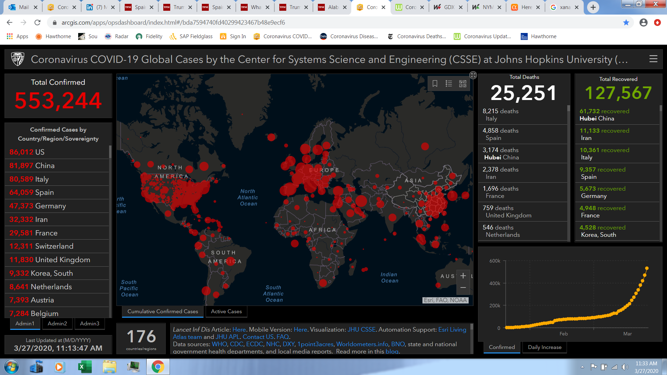Close the Mail browser tab
Viewport: 667px width, 375px height.
[35, 7]
